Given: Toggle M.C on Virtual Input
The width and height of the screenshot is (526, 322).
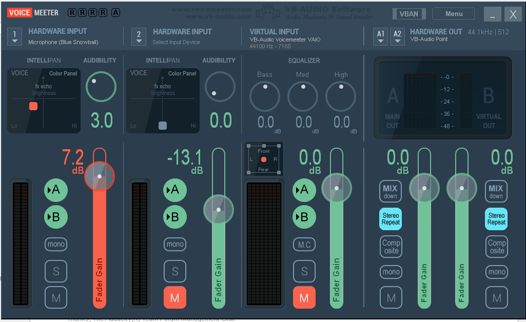Looking at the screenshot, I should pyautogui.click(x=304, y=245).
